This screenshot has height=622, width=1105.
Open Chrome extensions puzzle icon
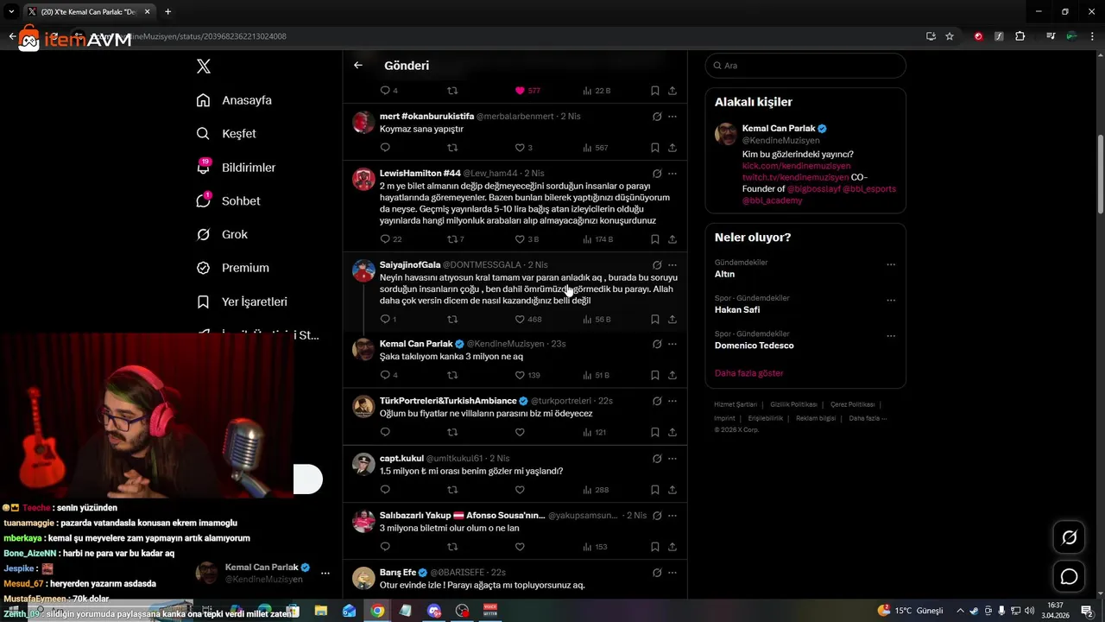1020,36
